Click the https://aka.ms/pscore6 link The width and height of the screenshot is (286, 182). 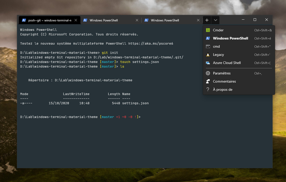click(151, 44)
